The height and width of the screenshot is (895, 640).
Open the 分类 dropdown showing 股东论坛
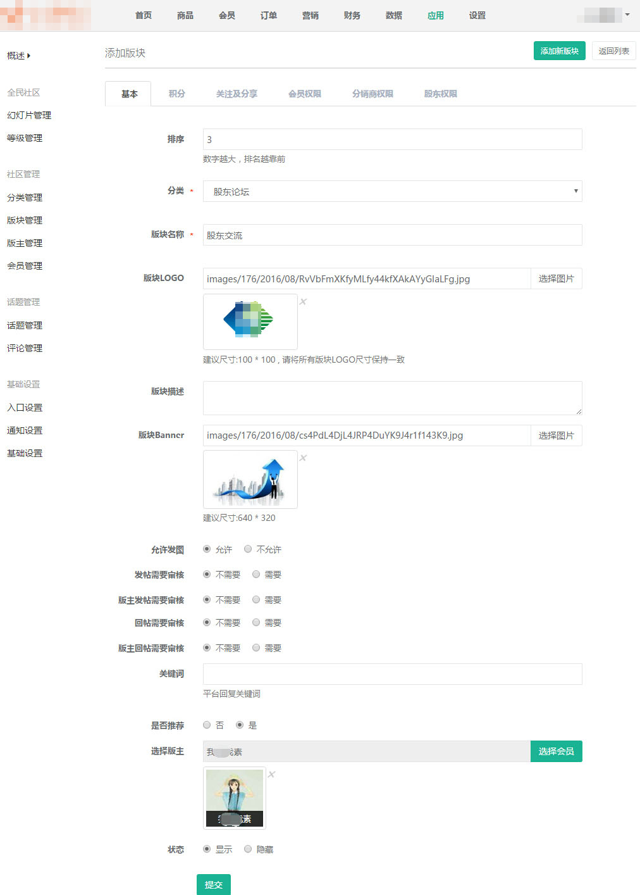(x=392, y=191)
